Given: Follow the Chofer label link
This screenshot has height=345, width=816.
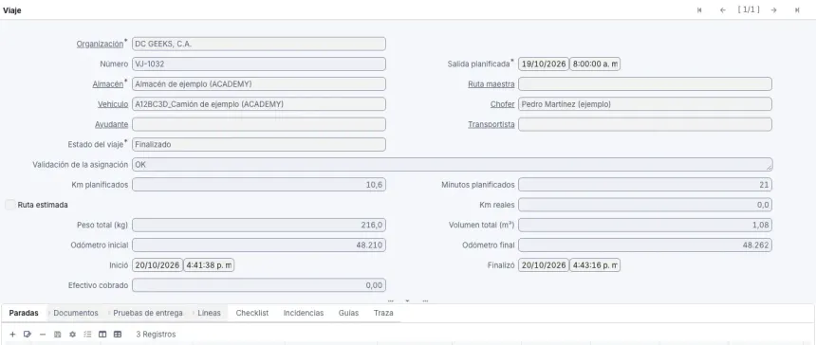Looking at the screenshot, I should tap(503, 104).
